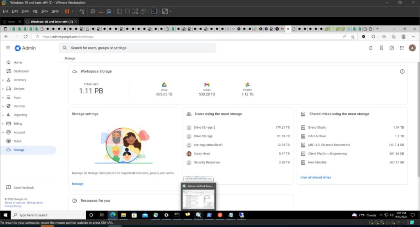The image size is (420, 227).
Task: Open Windows Settings gear in taskbar
Action: (167, 215)
